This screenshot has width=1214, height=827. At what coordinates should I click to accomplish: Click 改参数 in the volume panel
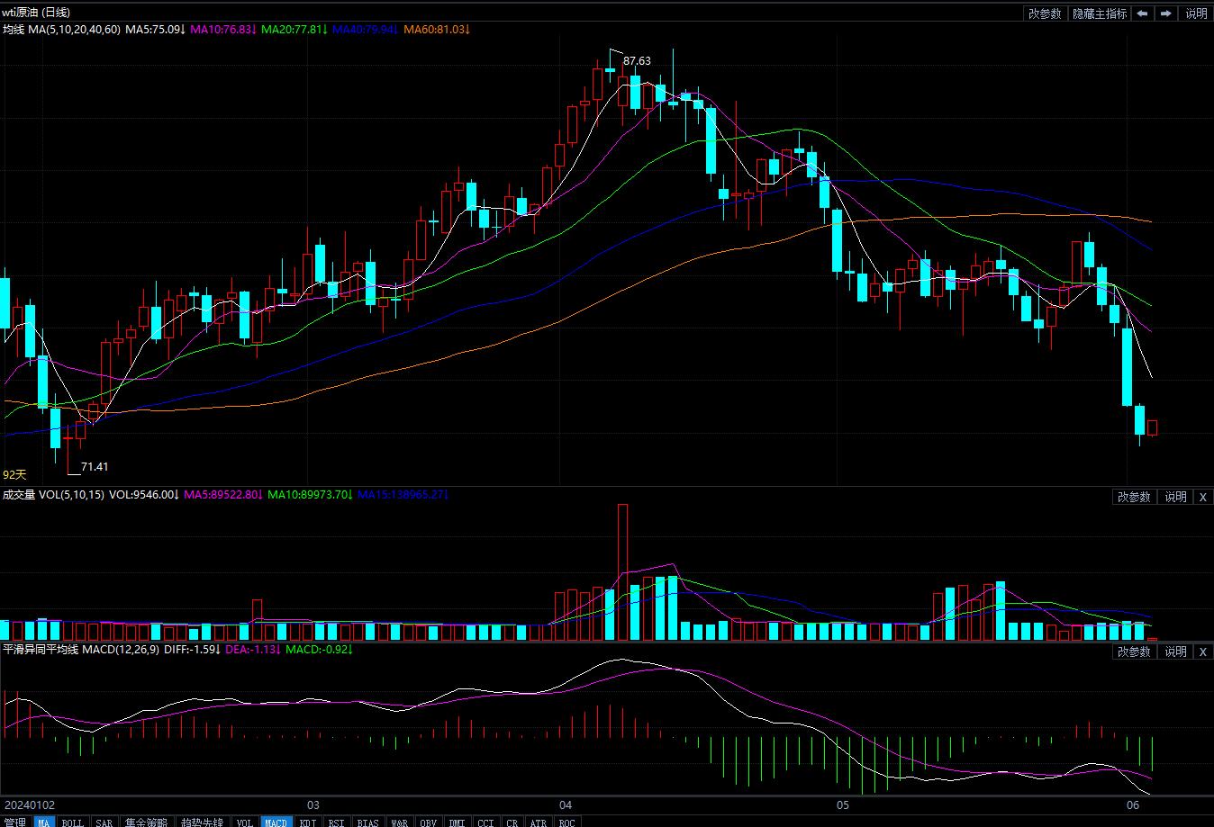coord(1134,497)
